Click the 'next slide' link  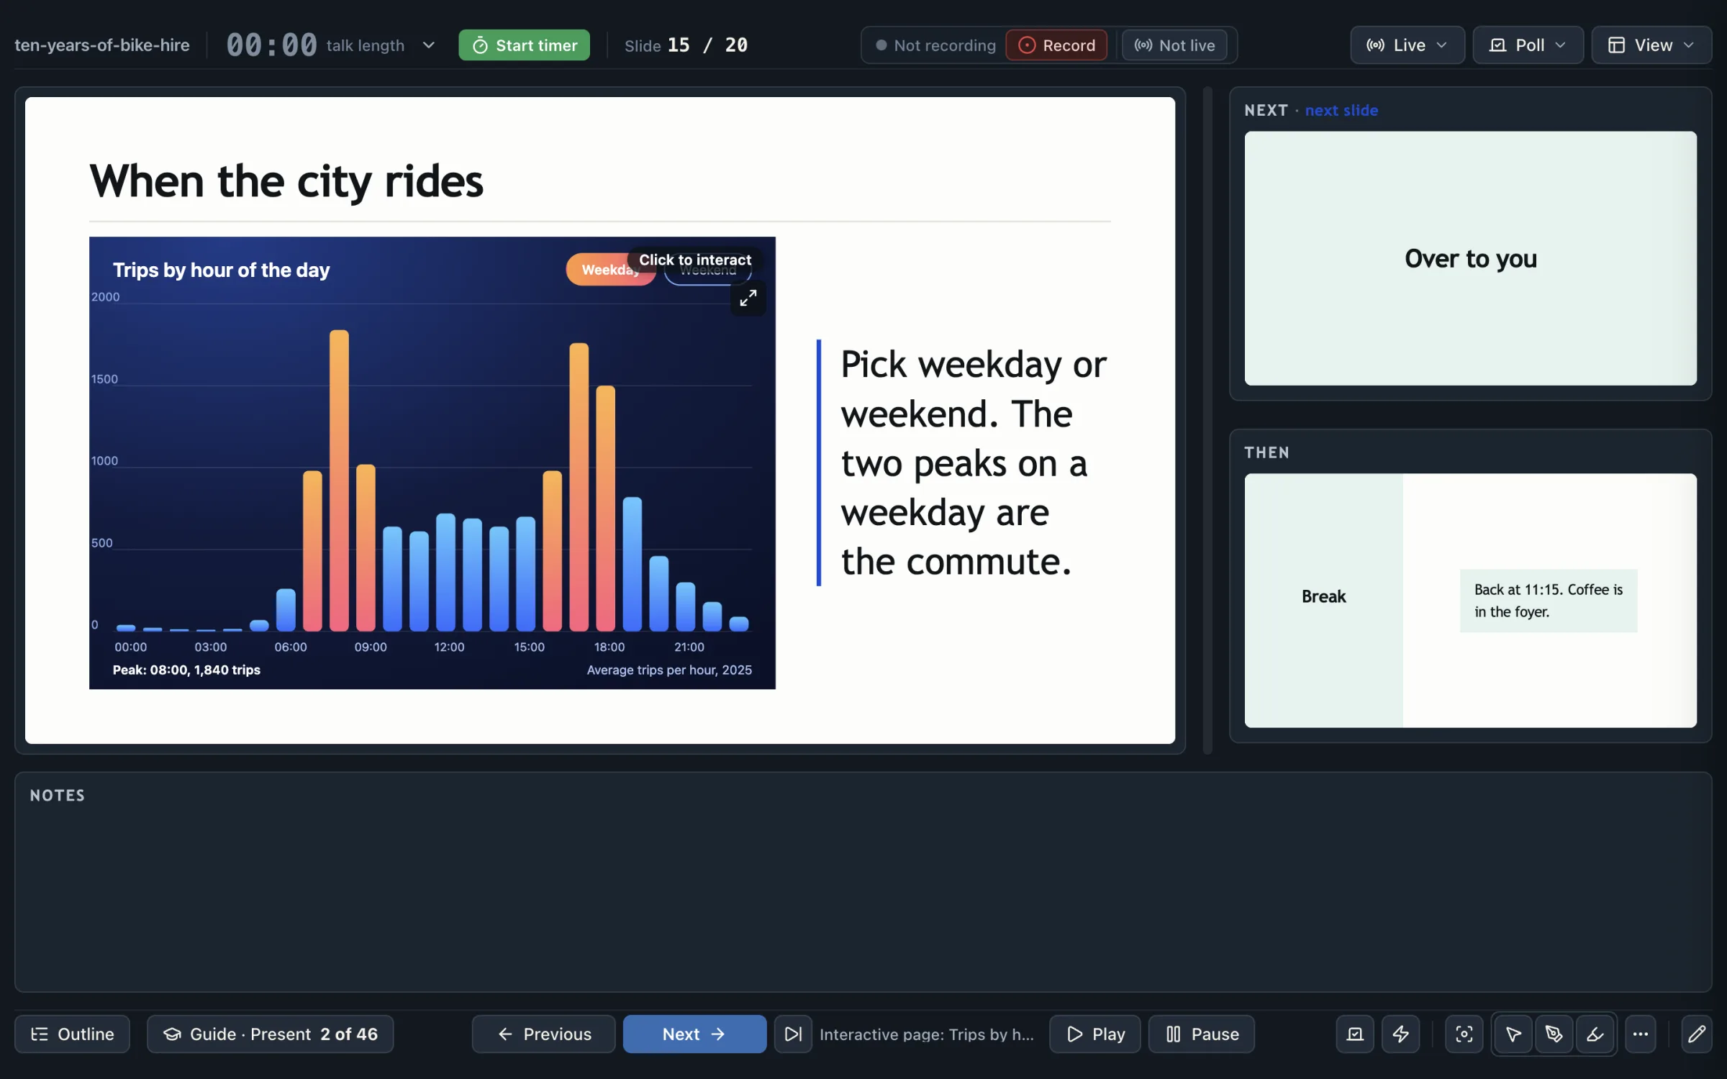coord(1341,110)
